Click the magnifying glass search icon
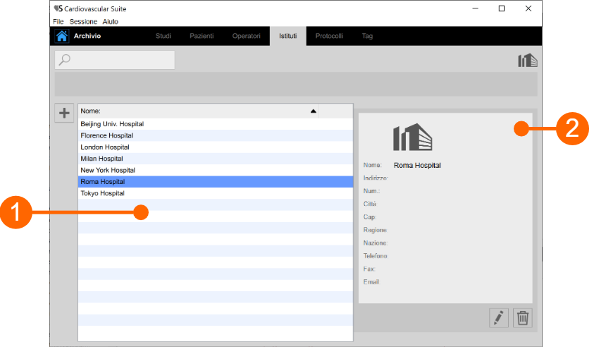 [65, 60]
